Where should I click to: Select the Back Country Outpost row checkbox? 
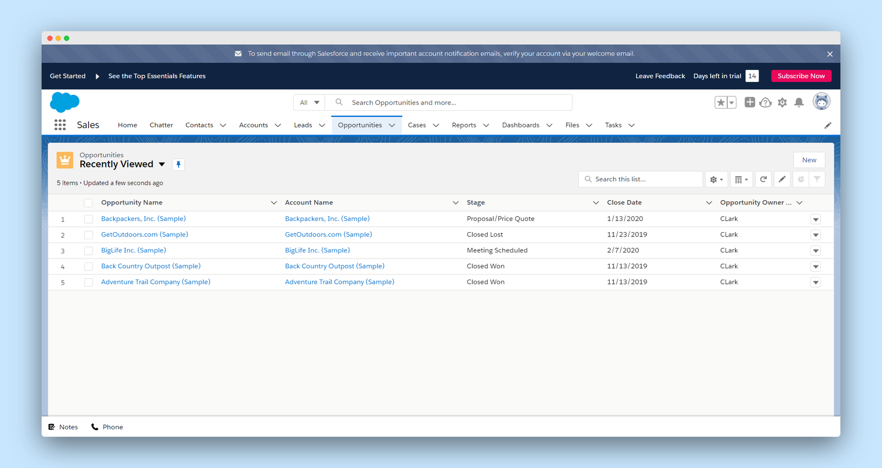tap(88, 266)
